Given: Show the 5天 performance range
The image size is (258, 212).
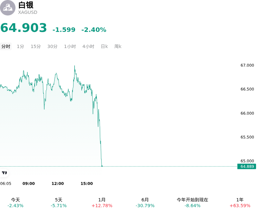Looking at the screenshot, I should pyautogui.click(x=59, y=203).
